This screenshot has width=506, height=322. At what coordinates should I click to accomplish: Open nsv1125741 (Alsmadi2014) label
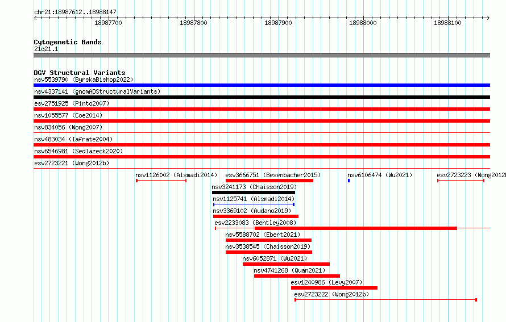click(254, 199)
